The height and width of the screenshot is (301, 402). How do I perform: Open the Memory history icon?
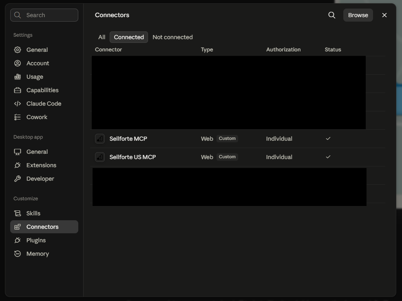[18, 254]
